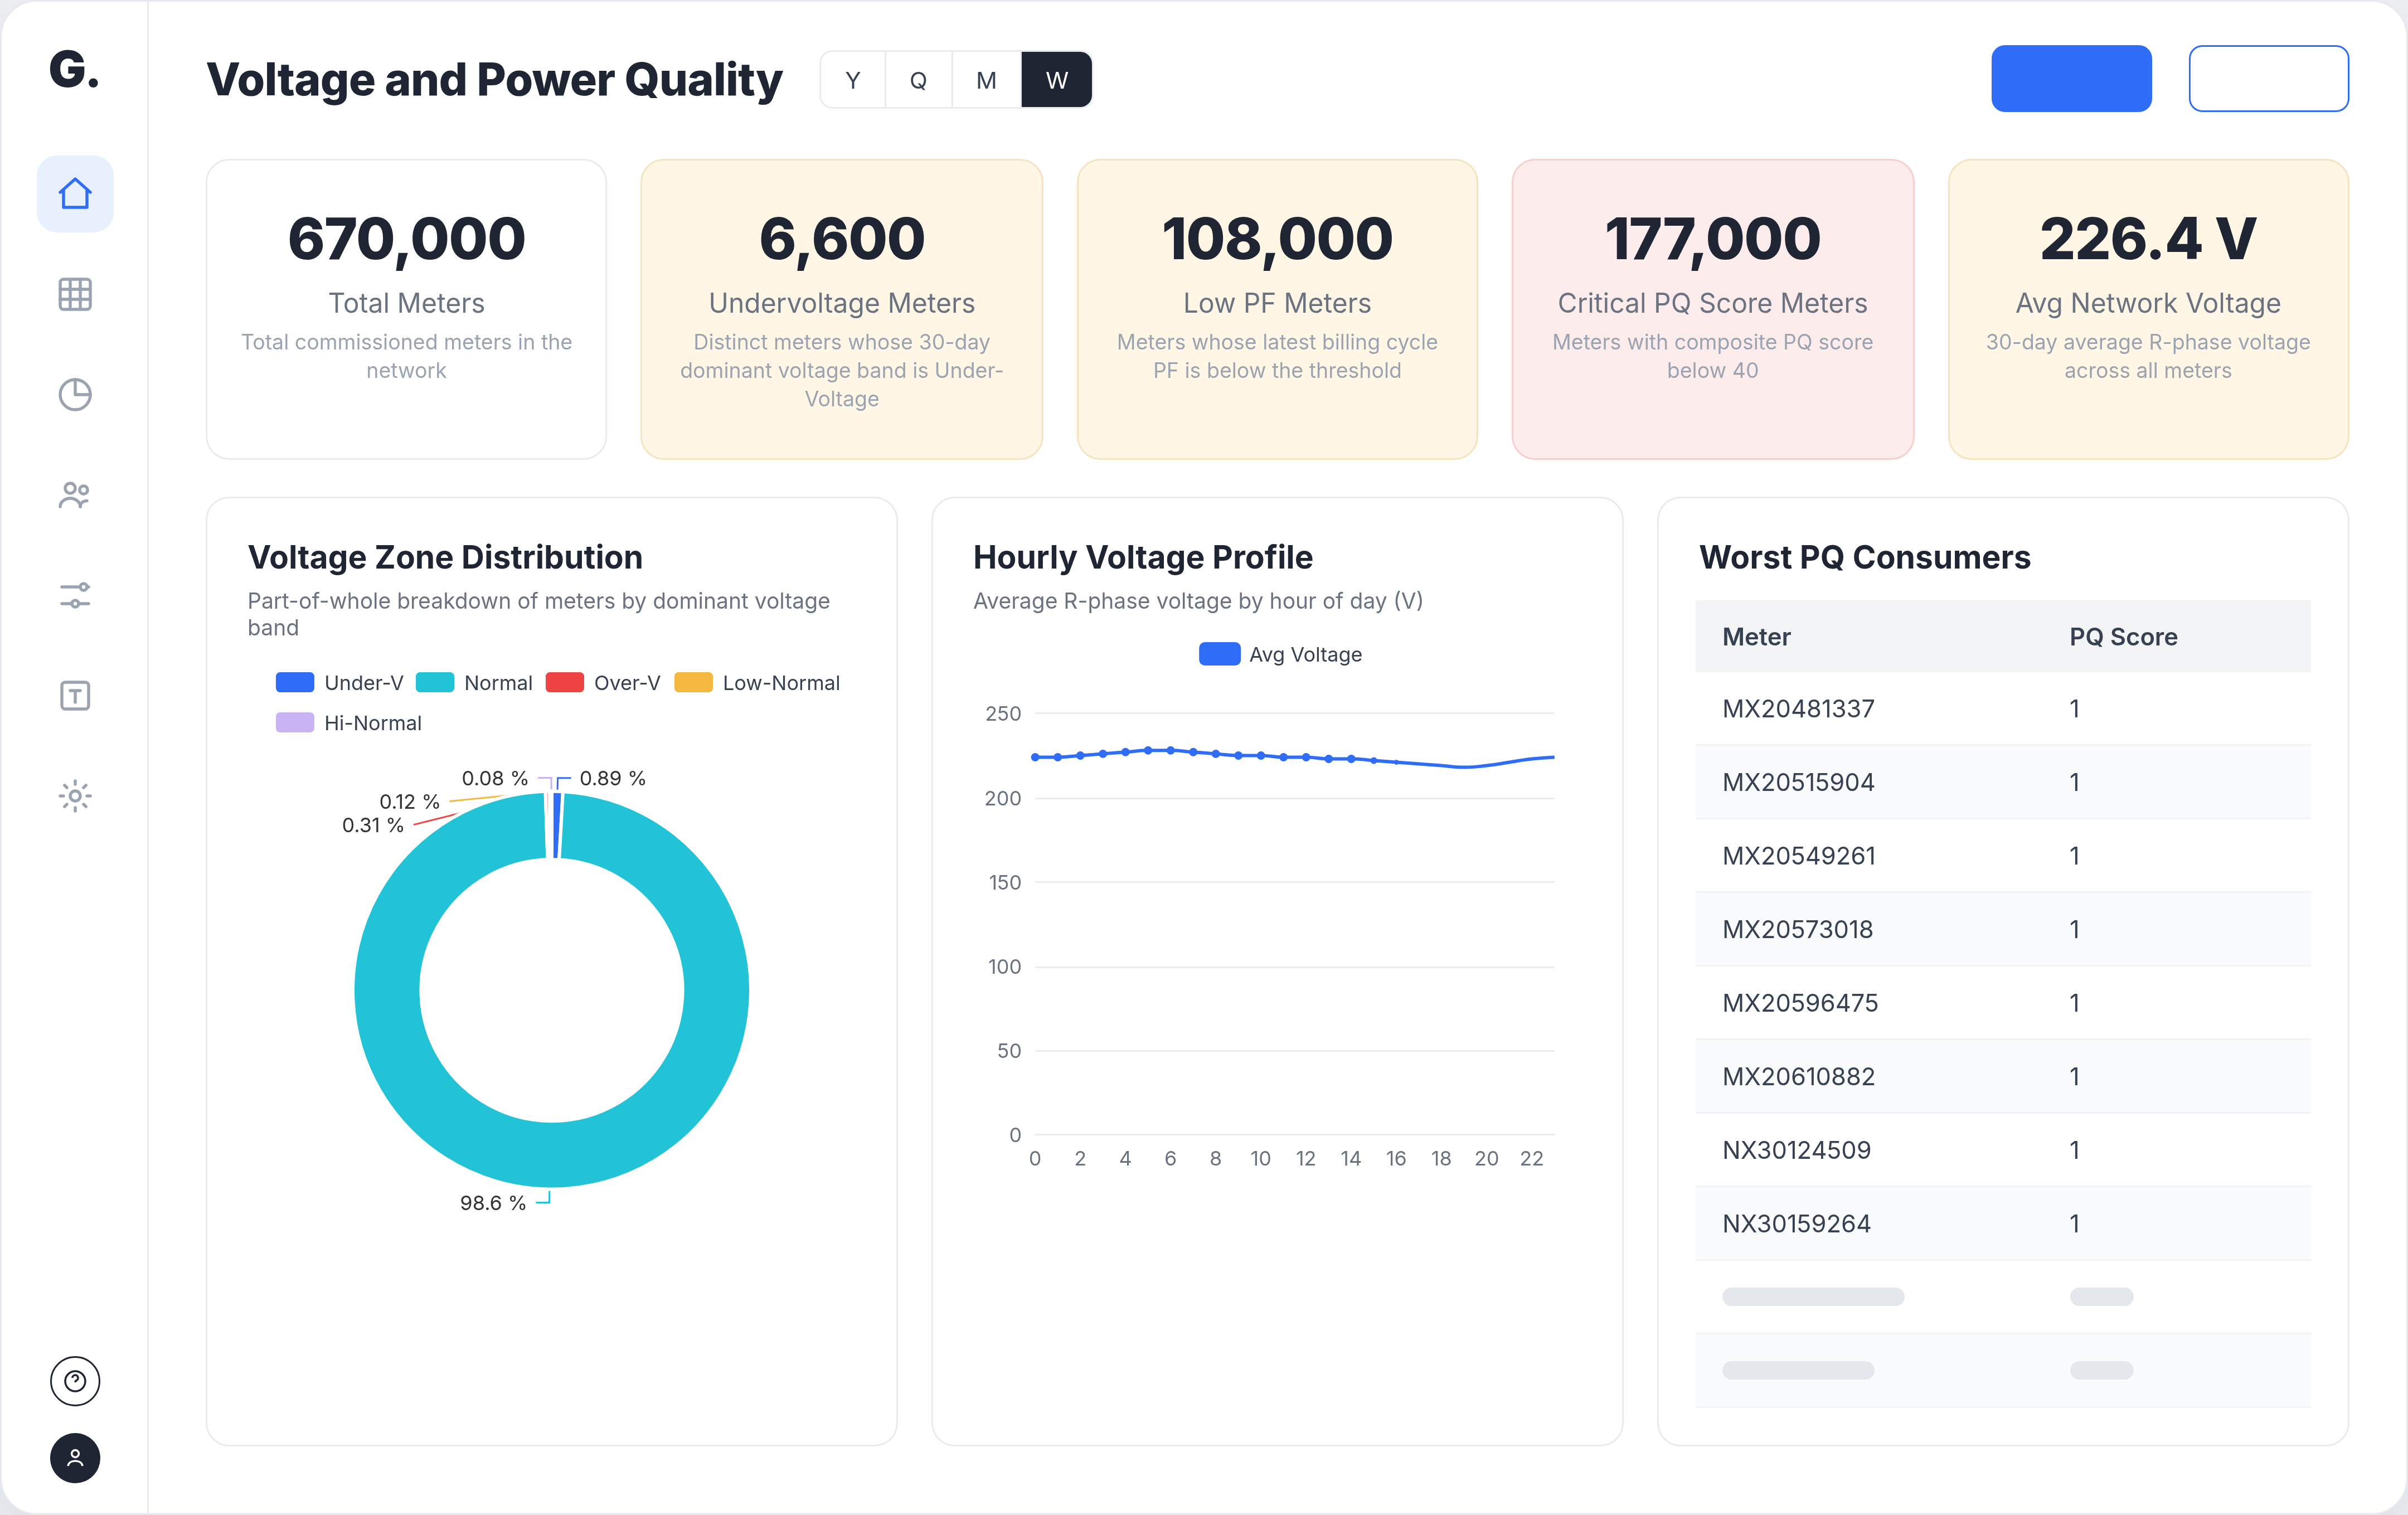Open the Total Meters card

406,309
